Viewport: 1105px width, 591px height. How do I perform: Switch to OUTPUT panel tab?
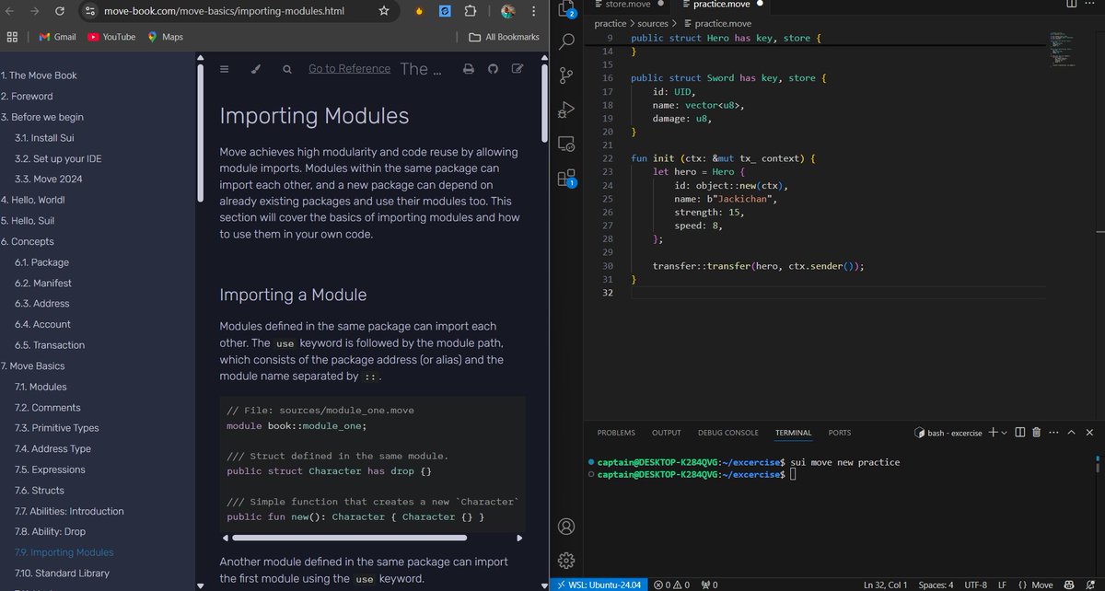click(x=667, y=433)
